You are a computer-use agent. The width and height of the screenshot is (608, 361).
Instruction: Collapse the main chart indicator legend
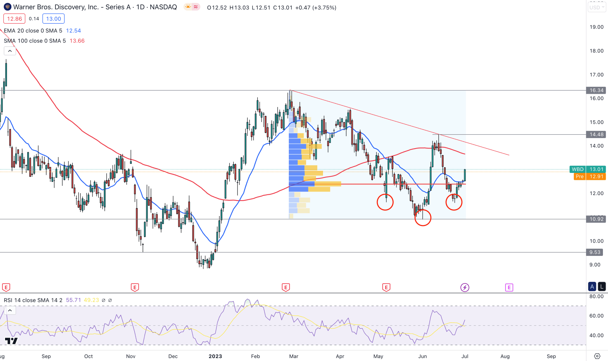[10, 51]
